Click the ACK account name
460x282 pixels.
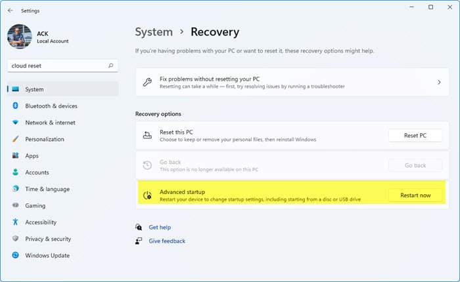click(x=43, y=33)
